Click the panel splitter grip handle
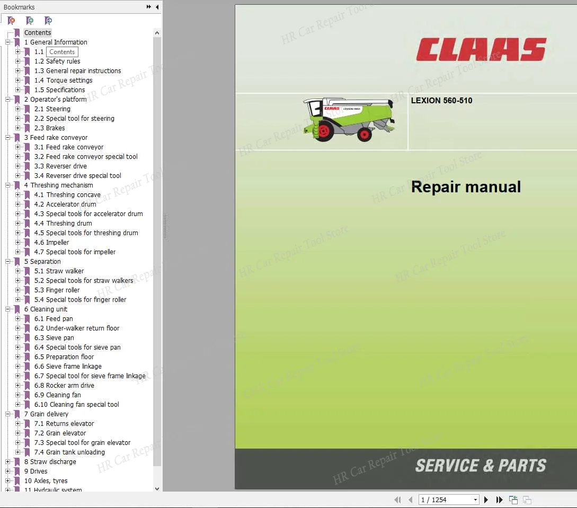The width and height of the screenshot is (577, 508). [165, 227]
